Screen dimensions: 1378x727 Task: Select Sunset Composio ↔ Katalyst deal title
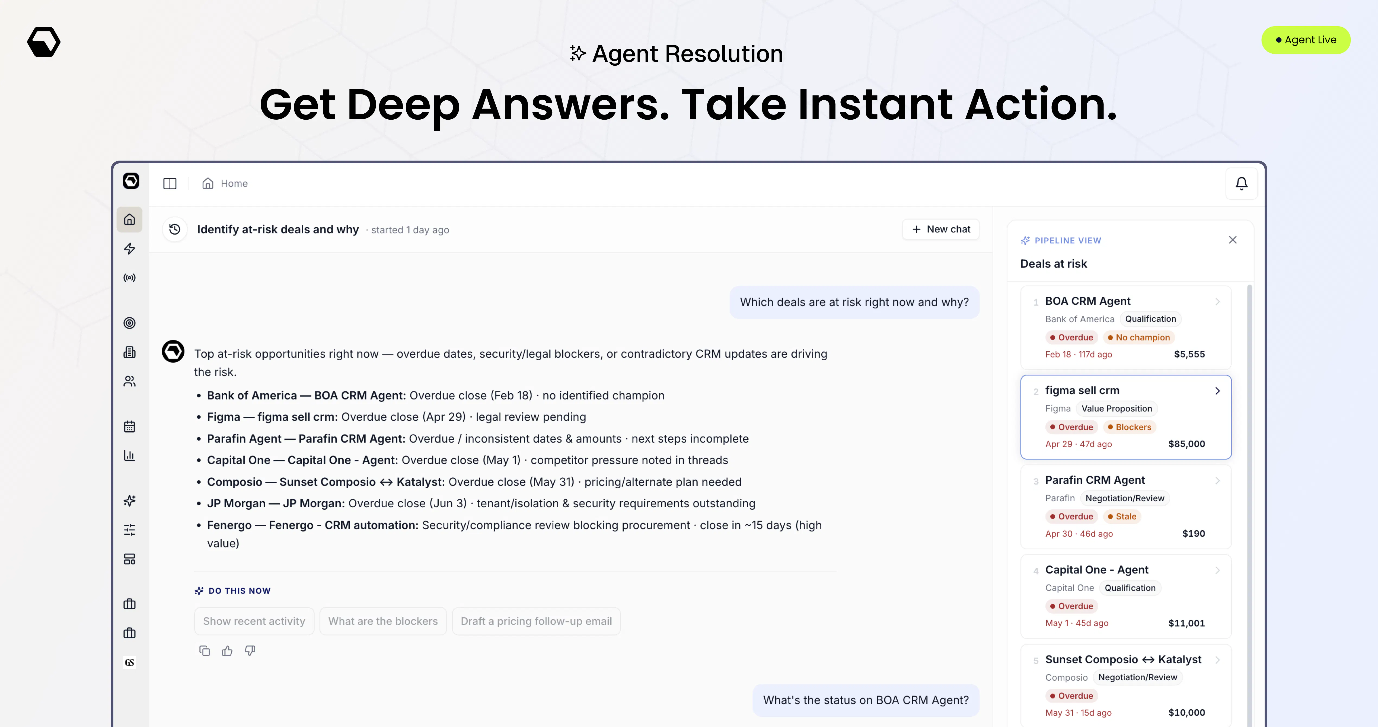[1123, 660]
